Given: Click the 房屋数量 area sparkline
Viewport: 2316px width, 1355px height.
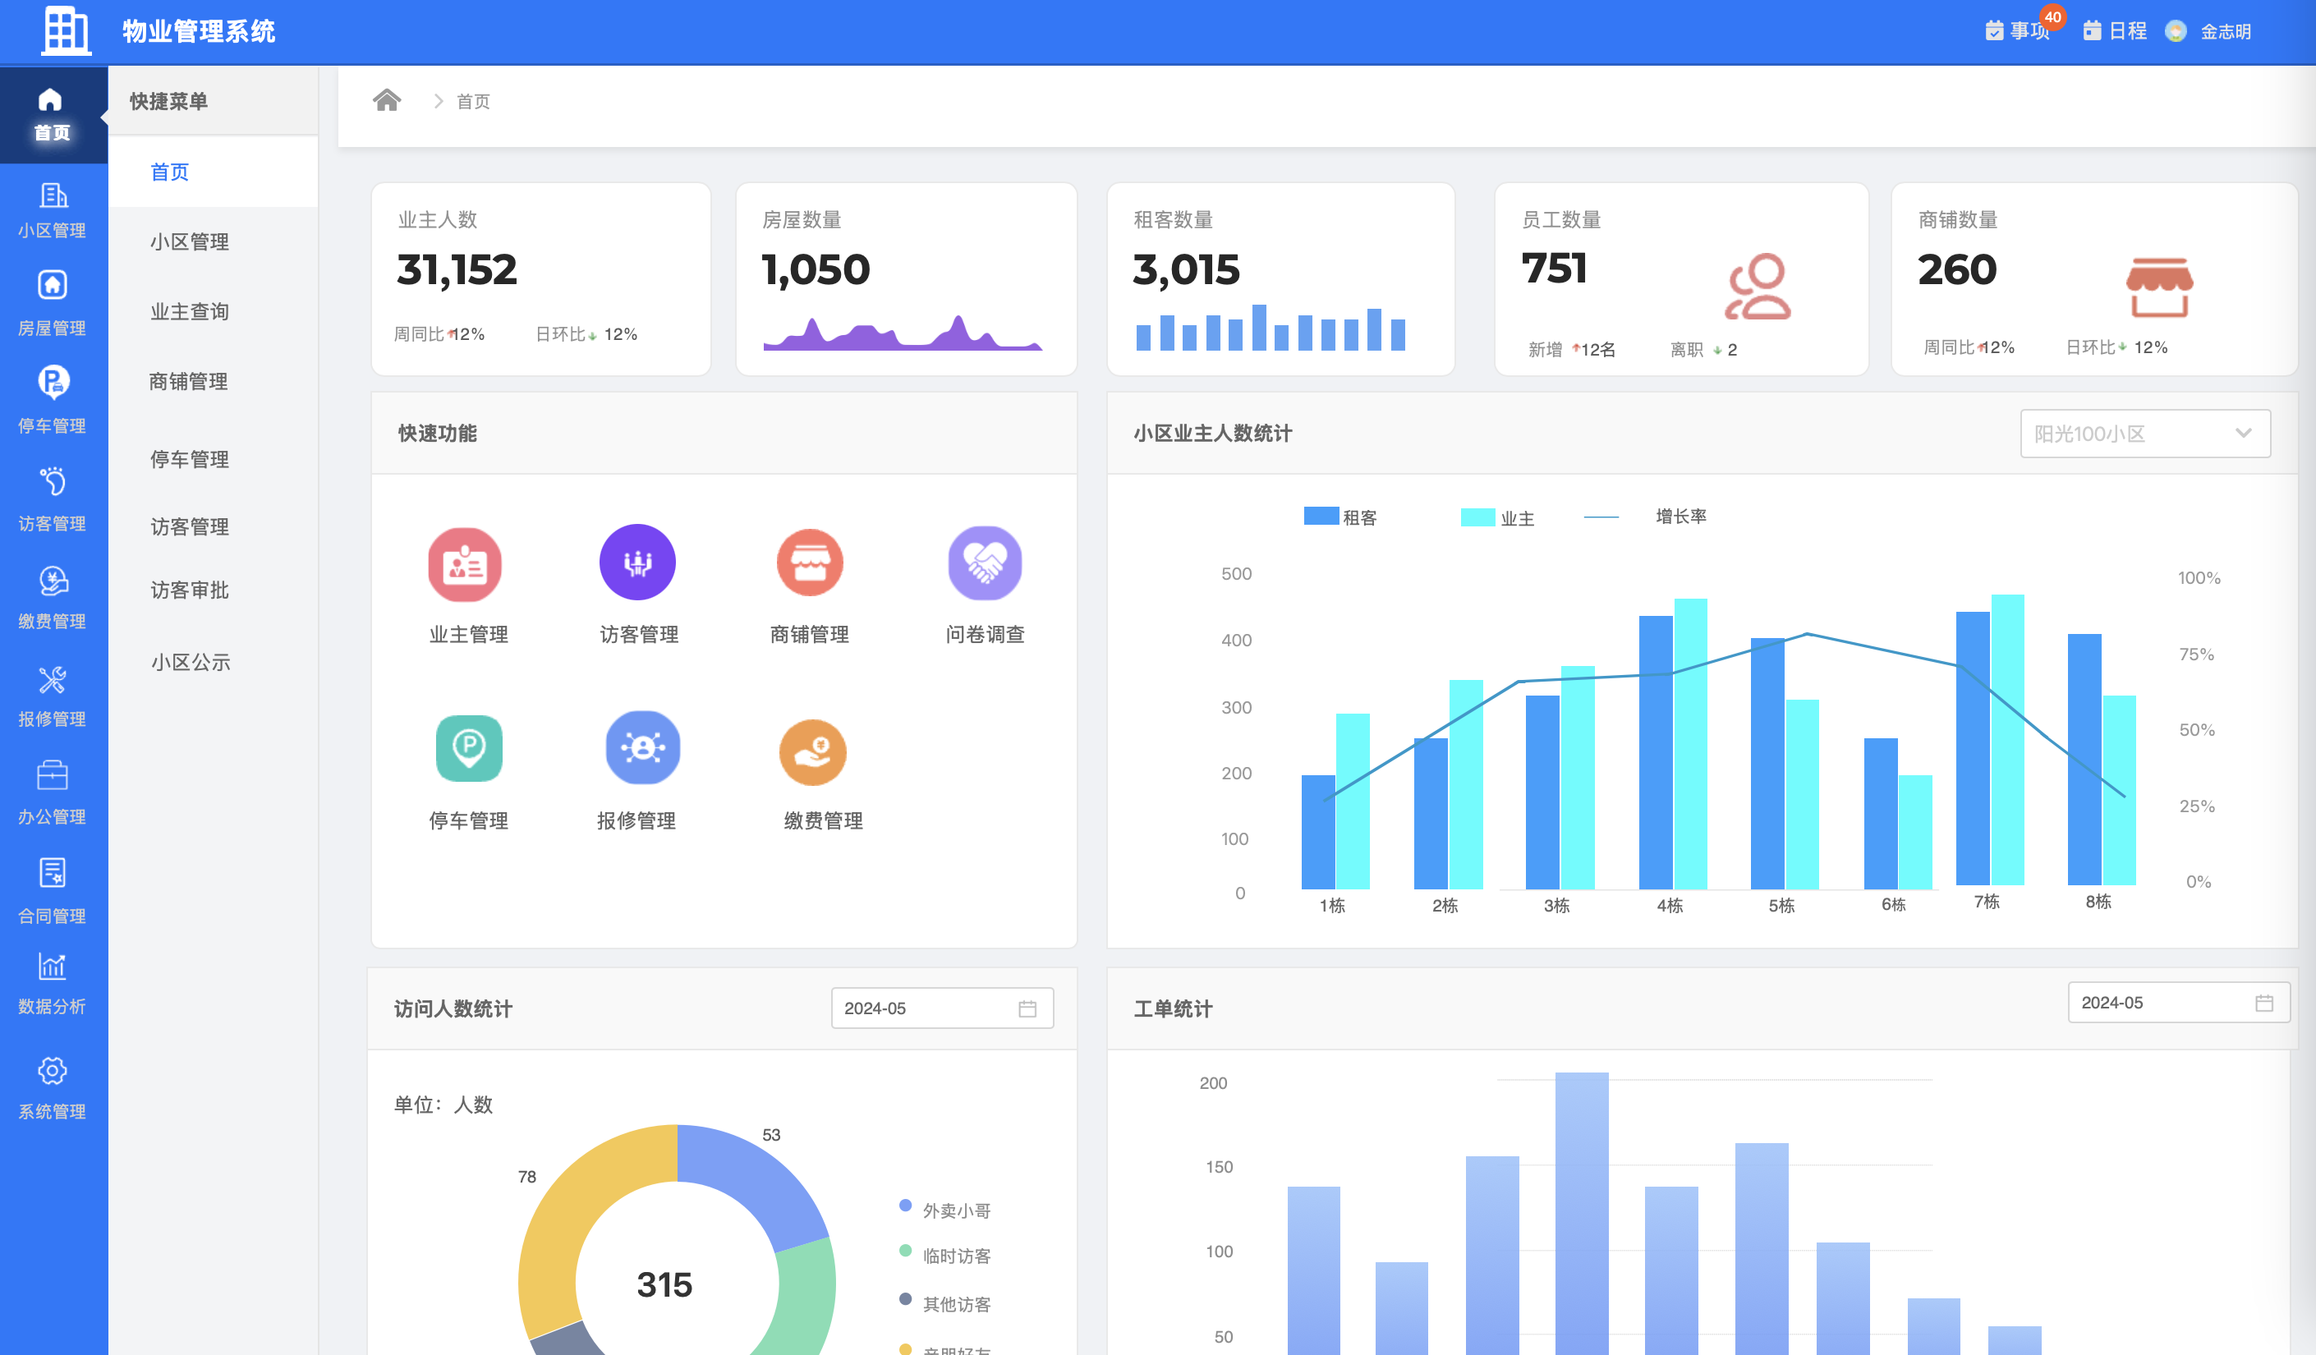Looking at the screenshot, I should point(903,332).
